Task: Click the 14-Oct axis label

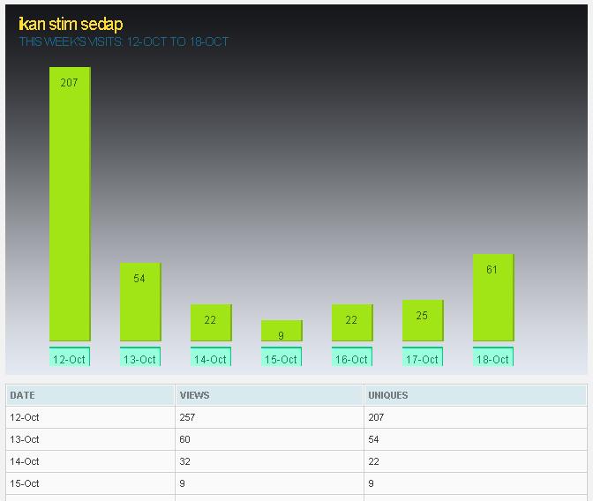Action: click(211, 356)
